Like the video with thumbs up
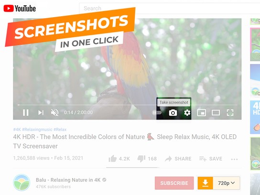Viewport: 260px width, 195px height. [x=119, y=159]
